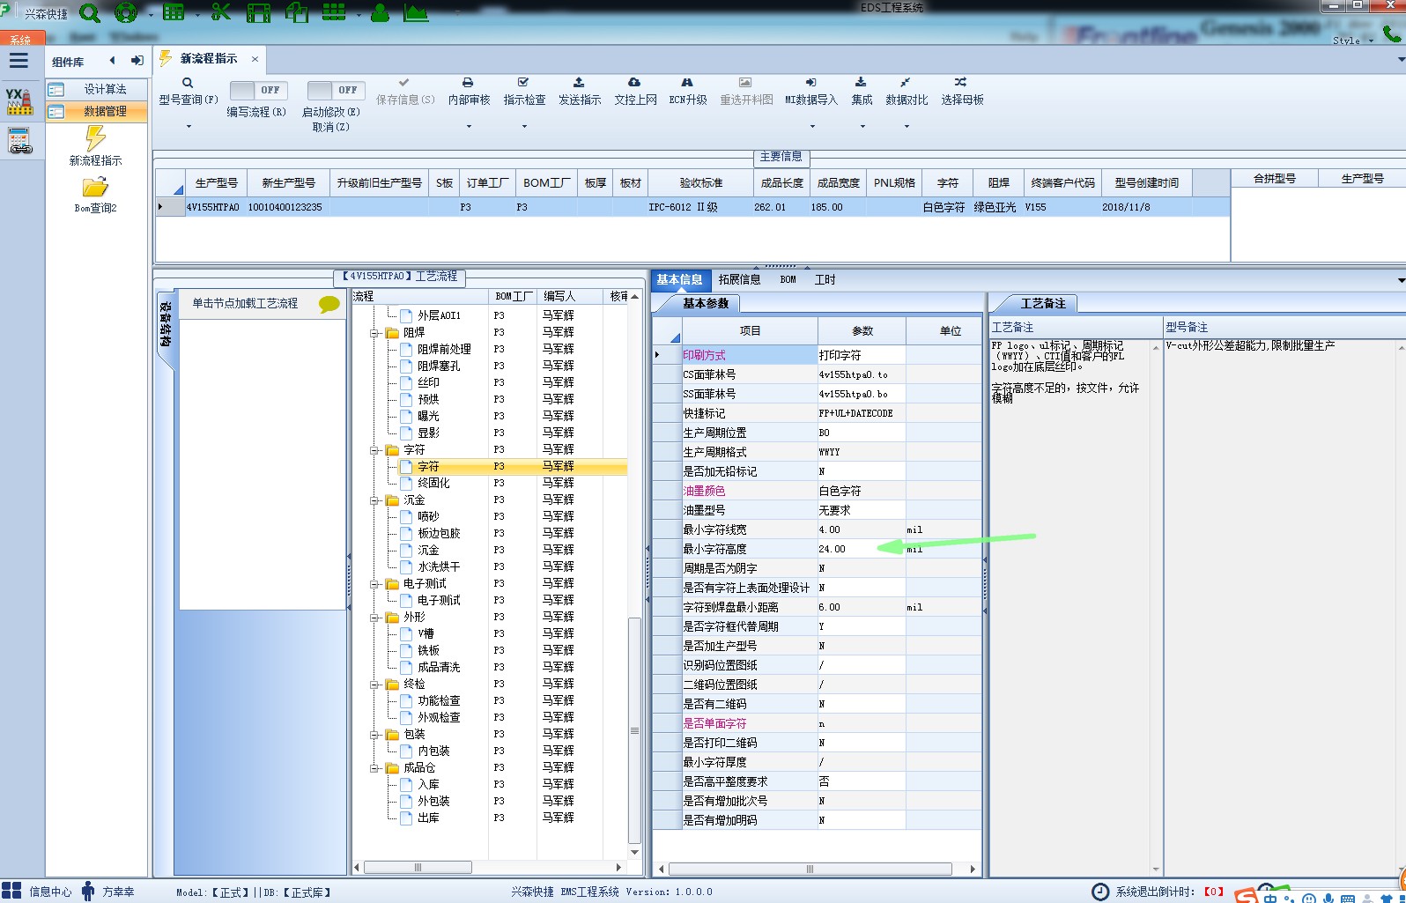Click the 内部审核 printer icon
The width and height of the screenshot is (1406, 903).
pyautogui.click(x=468, y=82)
